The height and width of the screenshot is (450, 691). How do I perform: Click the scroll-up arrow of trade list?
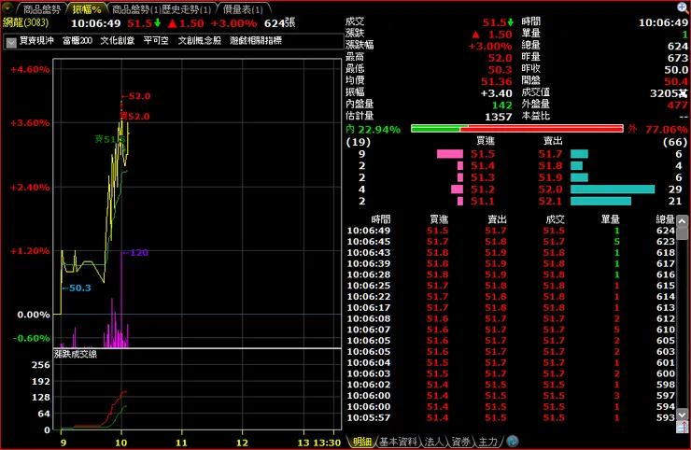point(683,221)
